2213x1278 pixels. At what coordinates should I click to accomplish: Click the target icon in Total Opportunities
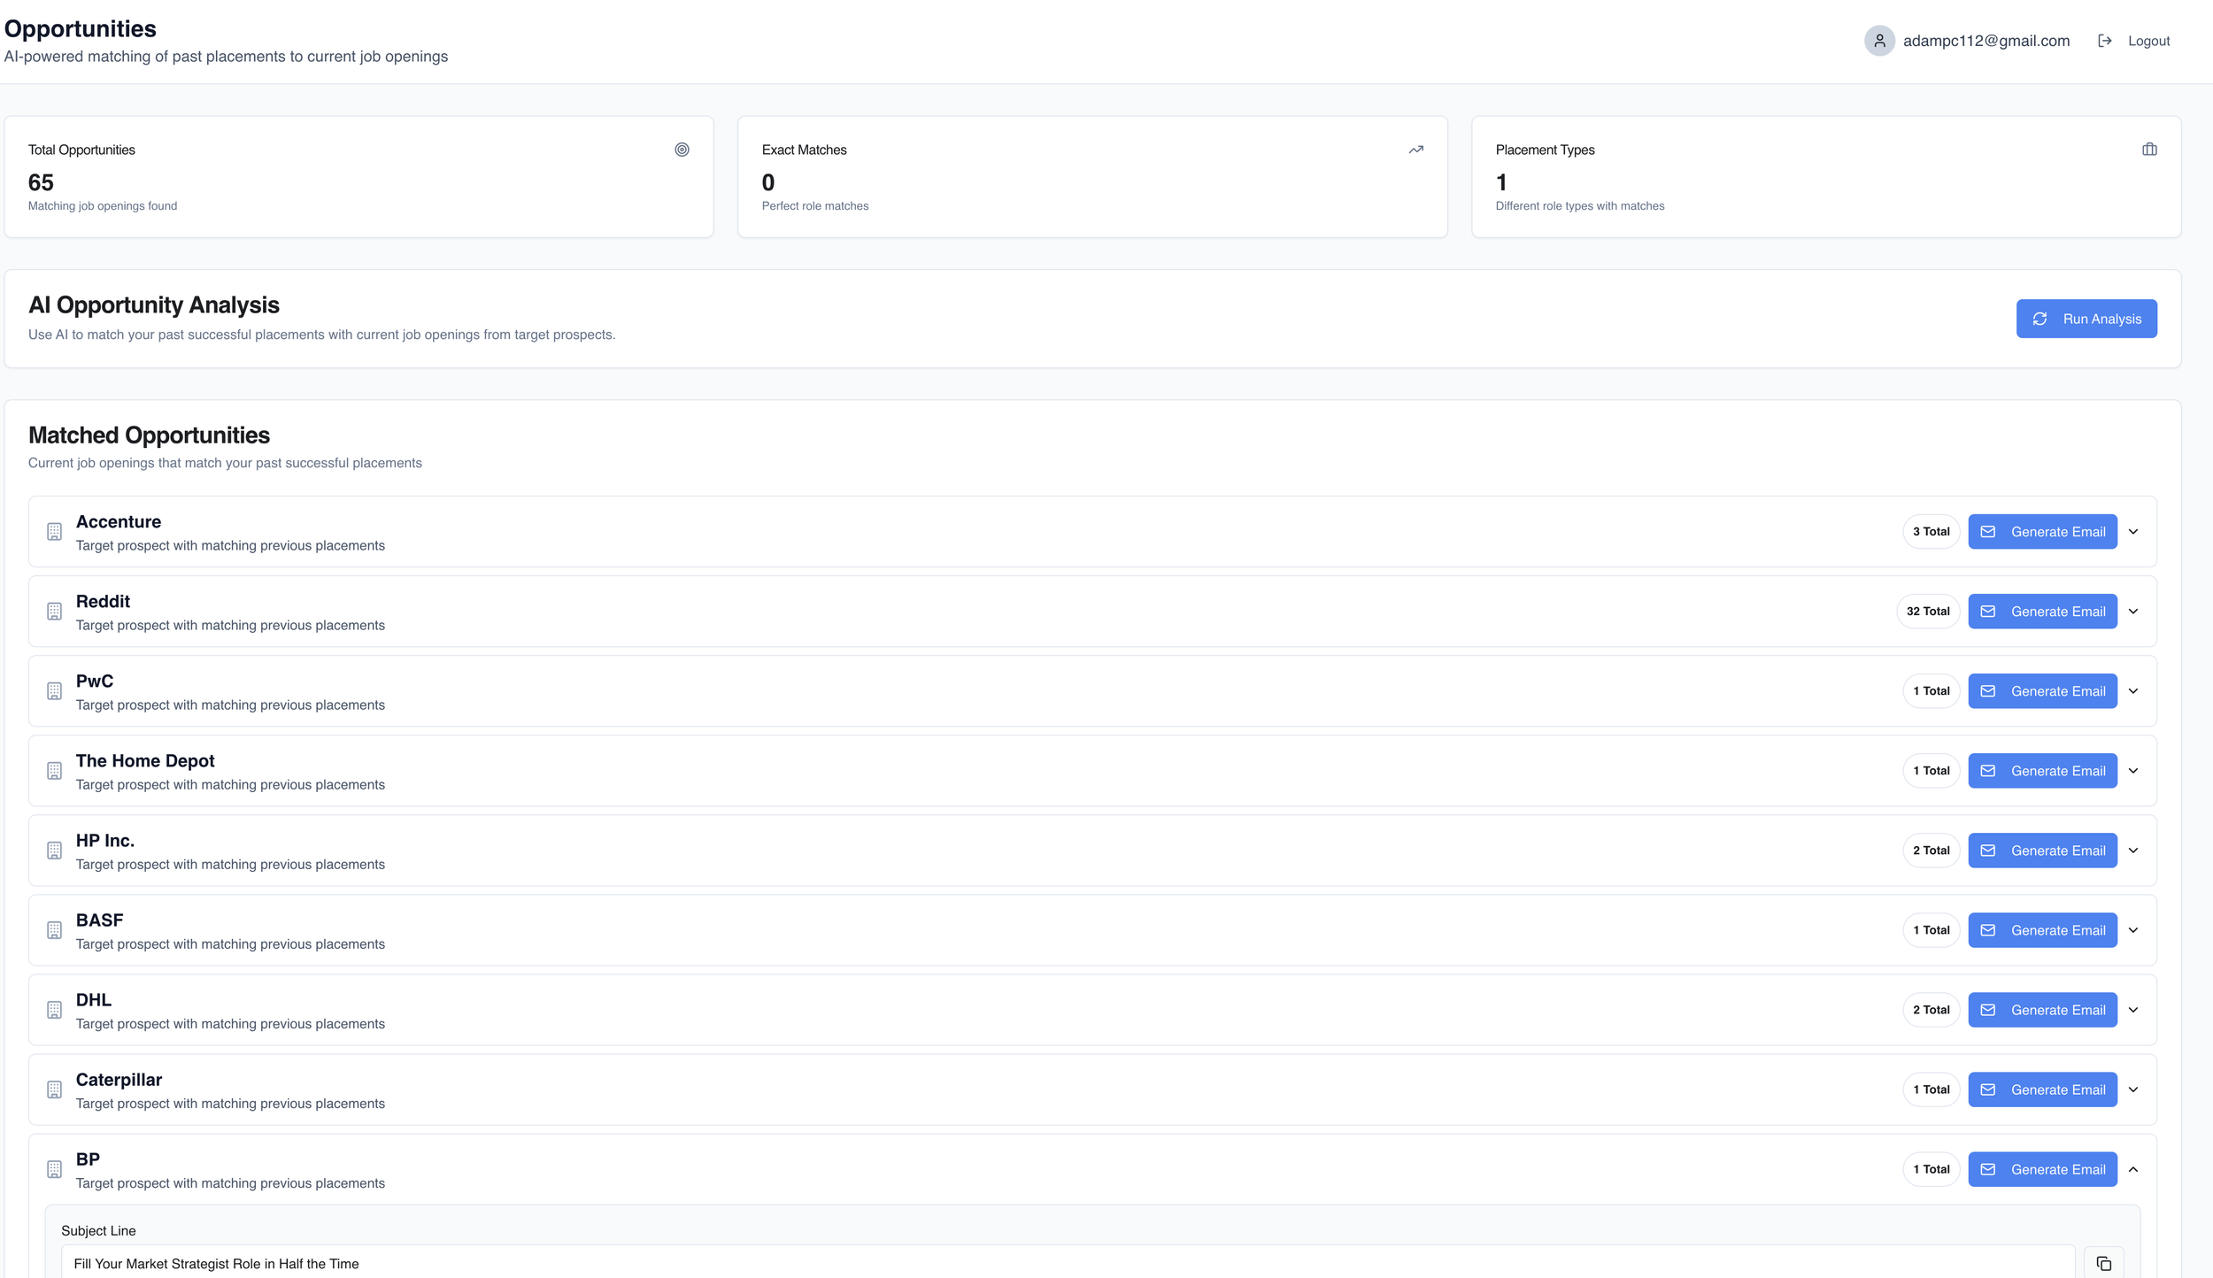click(x=682, y=150)
